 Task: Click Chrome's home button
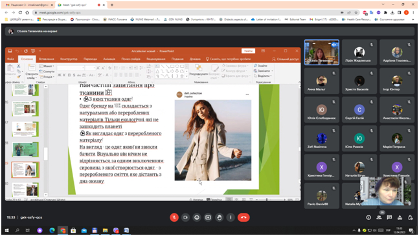[27, 12]
